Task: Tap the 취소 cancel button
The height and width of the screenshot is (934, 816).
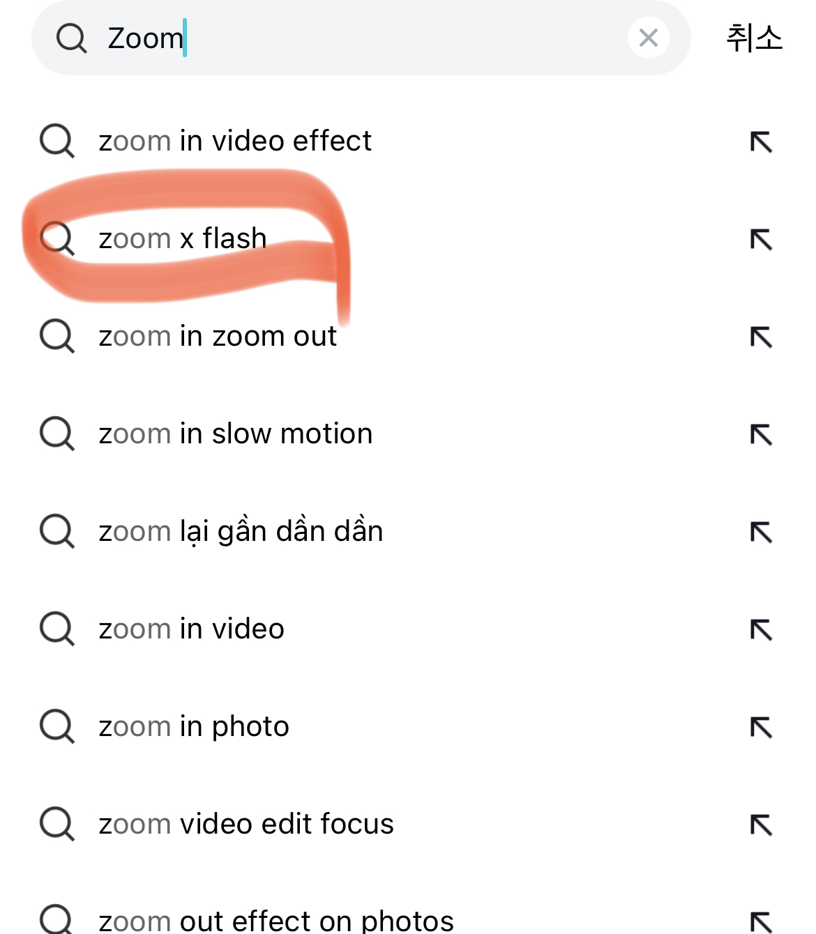Action: pyautogui.click(x=754, y=38)
